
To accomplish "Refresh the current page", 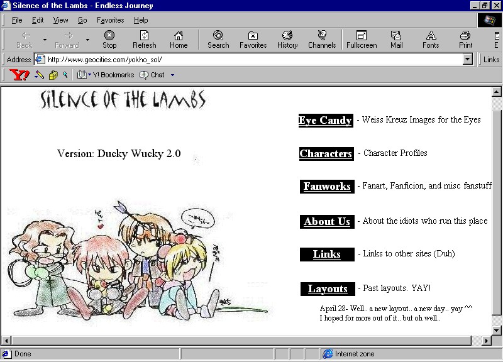I will tap(145, 40).
